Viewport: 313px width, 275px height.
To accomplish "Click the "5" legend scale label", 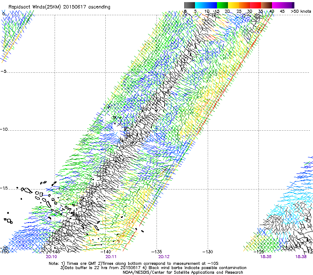I will click(x=195, y=11).
